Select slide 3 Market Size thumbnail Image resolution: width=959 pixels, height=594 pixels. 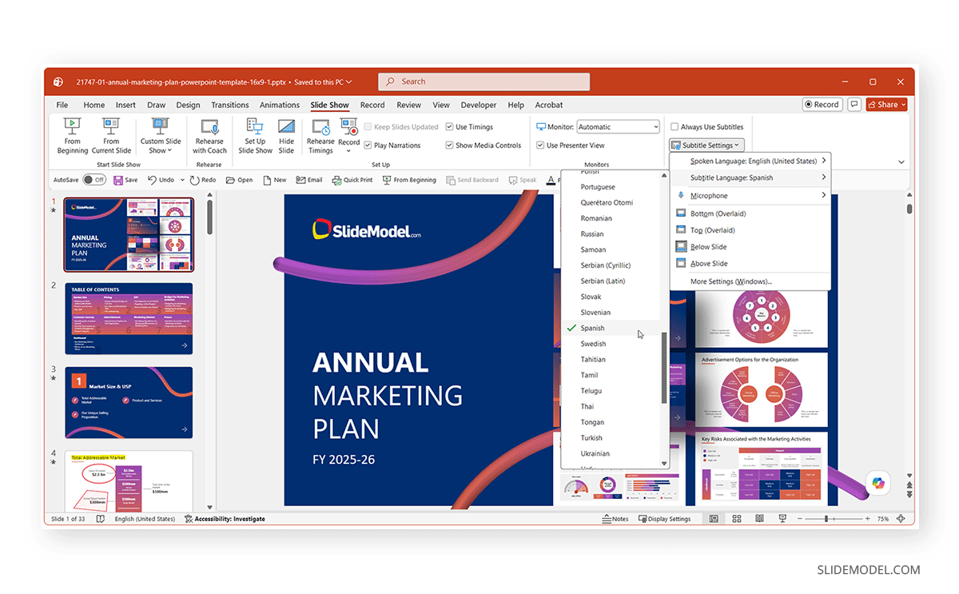(x=129, y=402)
